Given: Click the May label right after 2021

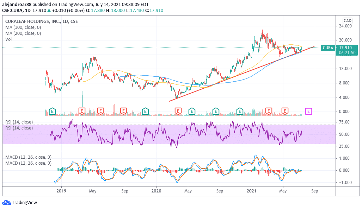Looking at the screenshot, I should 283,191.
